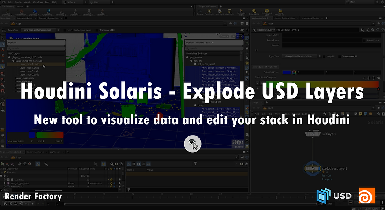Toggle Transparent UI checkbox in viewport toolbar
This screenshot has height=210, width=385.
coord(97,30)
